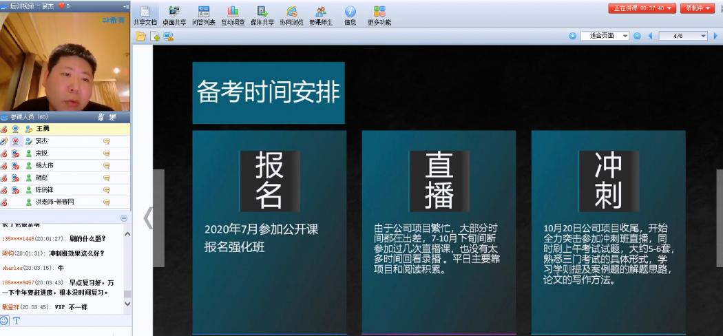Image resolution: width=723 pixels, height=336 pixels.
Task: Toggle the muted microphone for 胡彪
Action: [x=4, y=178]
